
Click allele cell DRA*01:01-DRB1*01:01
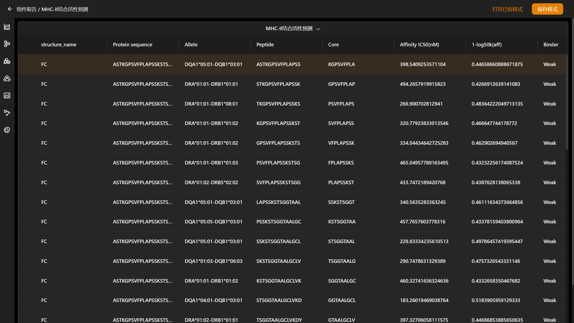point(211,84)
